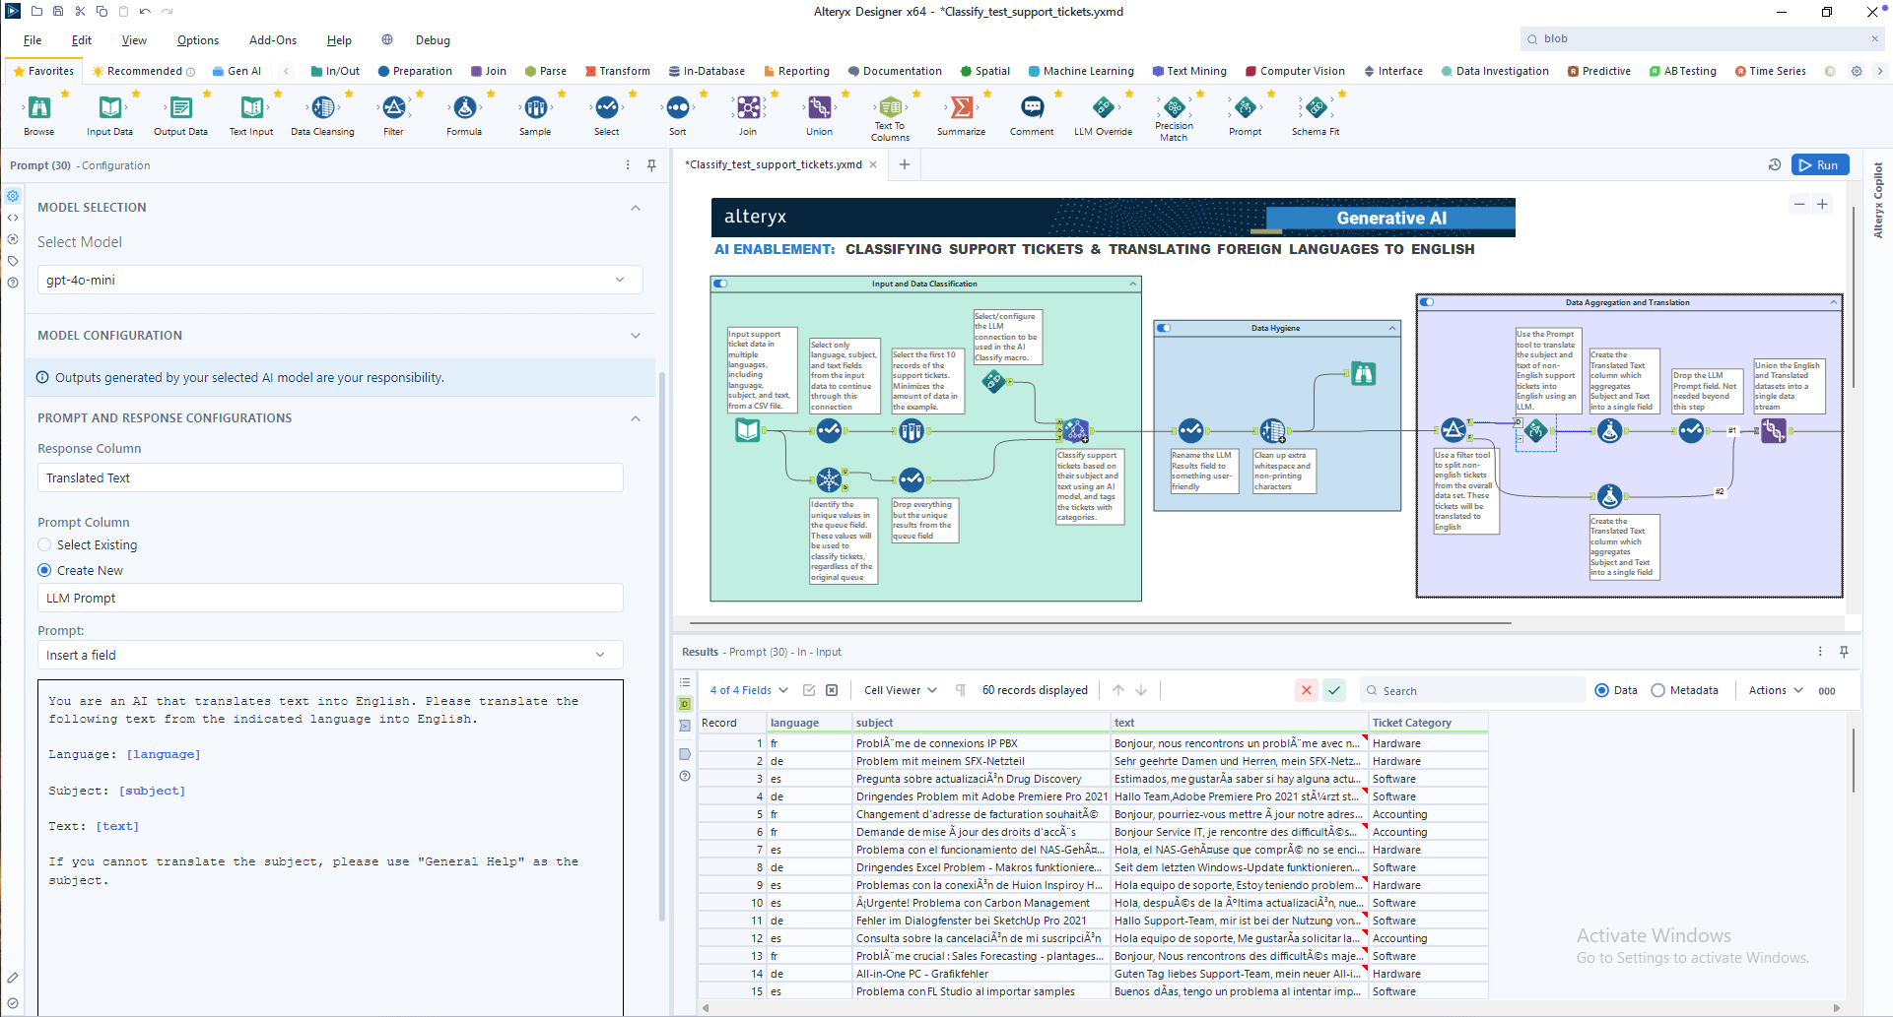The image size is (1893, 1017).
Task: Expand the Model Configuration section
Action: point(636,336)
